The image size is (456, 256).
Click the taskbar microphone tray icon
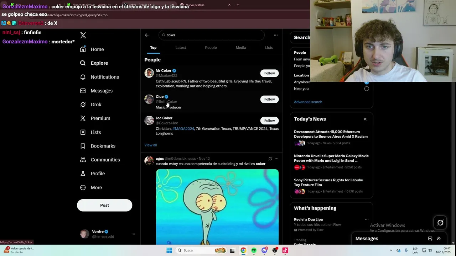(x=406, y=250)
